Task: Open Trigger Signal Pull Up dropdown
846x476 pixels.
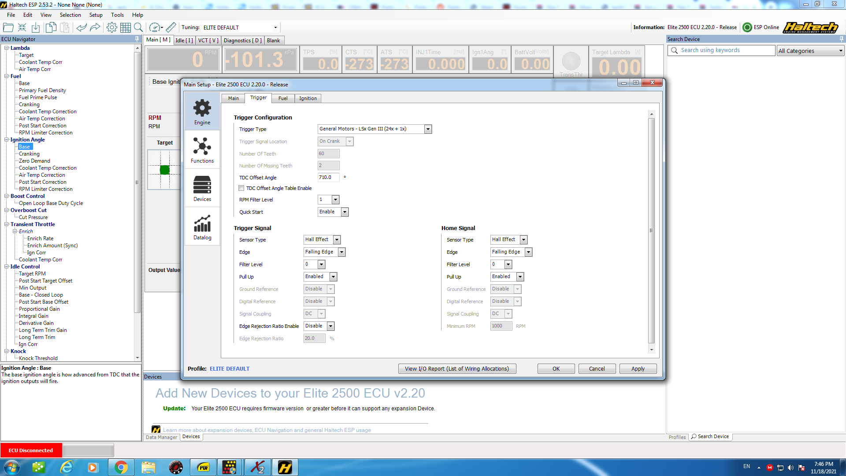Action: coord(334,277)
